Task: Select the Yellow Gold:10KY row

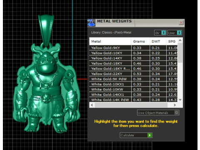Action: (x=133, y=53)
